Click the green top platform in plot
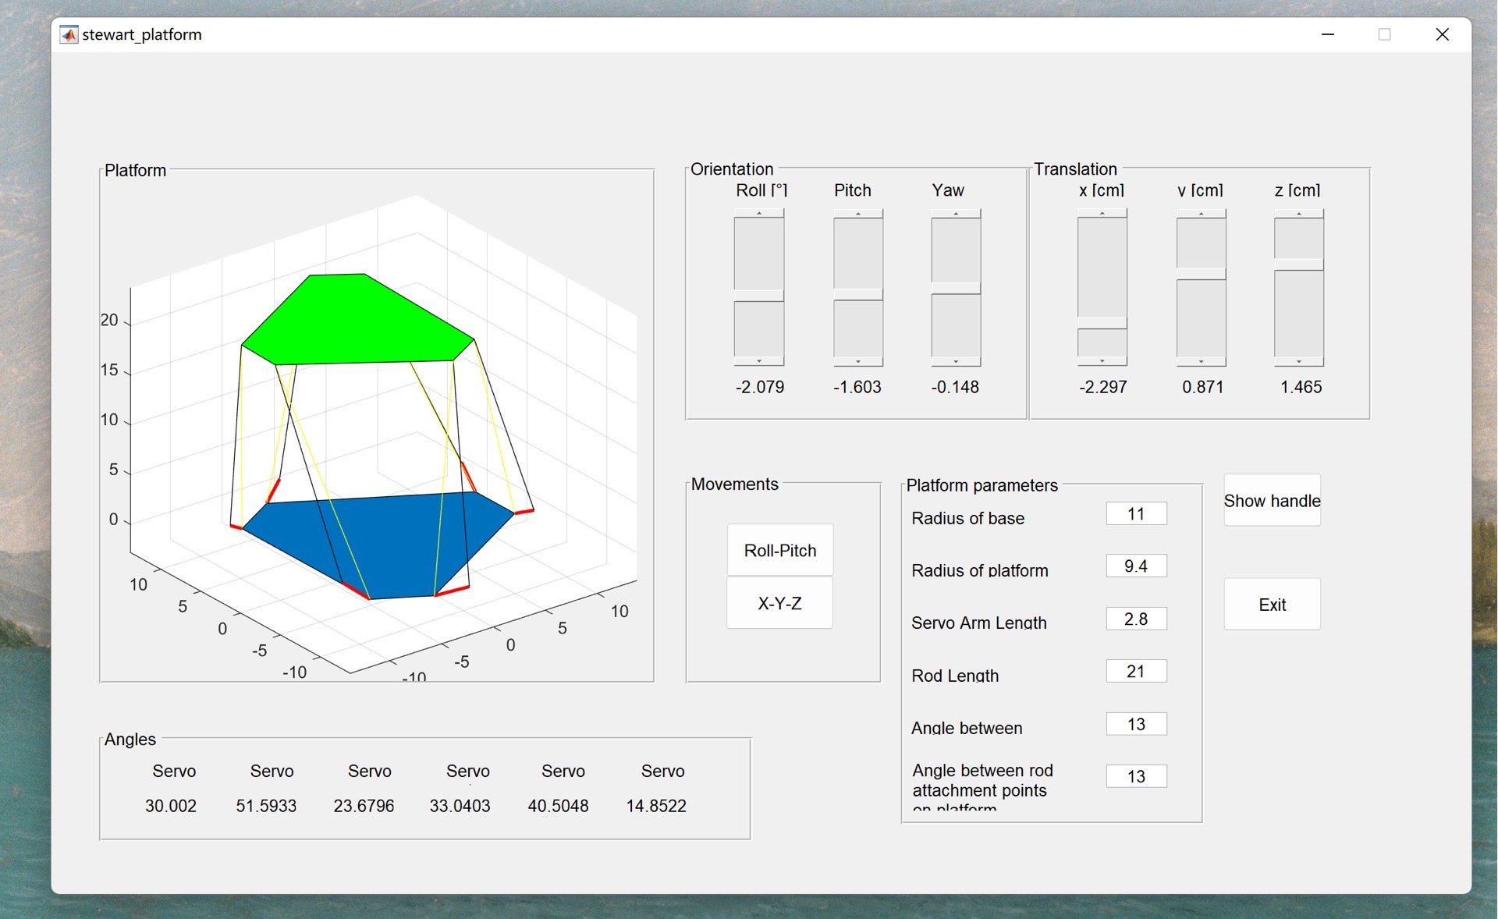The height and width of the screenshot is (919, 1498). (x=351, y=320)
